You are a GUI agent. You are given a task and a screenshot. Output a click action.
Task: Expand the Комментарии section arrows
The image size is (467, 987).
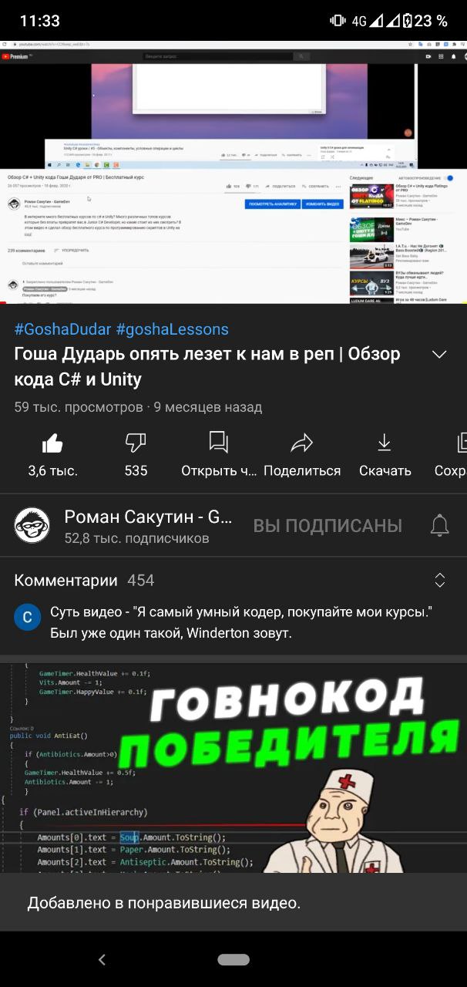439,581
